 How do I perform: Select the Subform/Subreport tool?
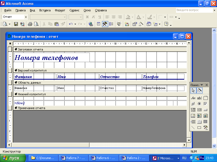pyautogui.click(x=206, y=122)
